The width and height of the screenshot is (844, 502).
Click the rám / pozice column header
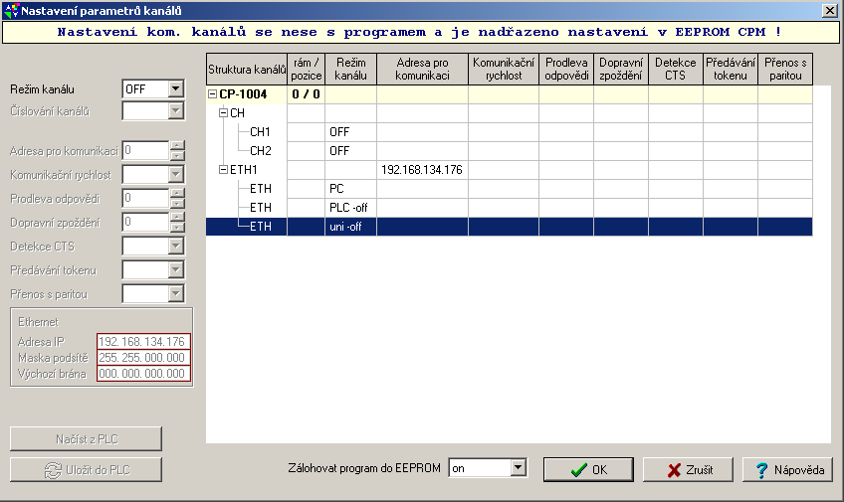point(306,69)
